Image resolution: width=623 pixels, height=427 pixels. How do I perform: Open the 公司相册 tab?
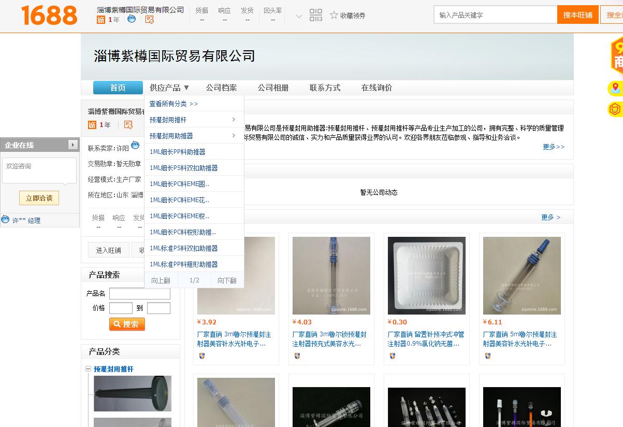273,88
